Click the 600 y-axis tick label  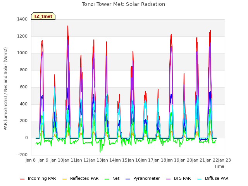coord(24,87)
